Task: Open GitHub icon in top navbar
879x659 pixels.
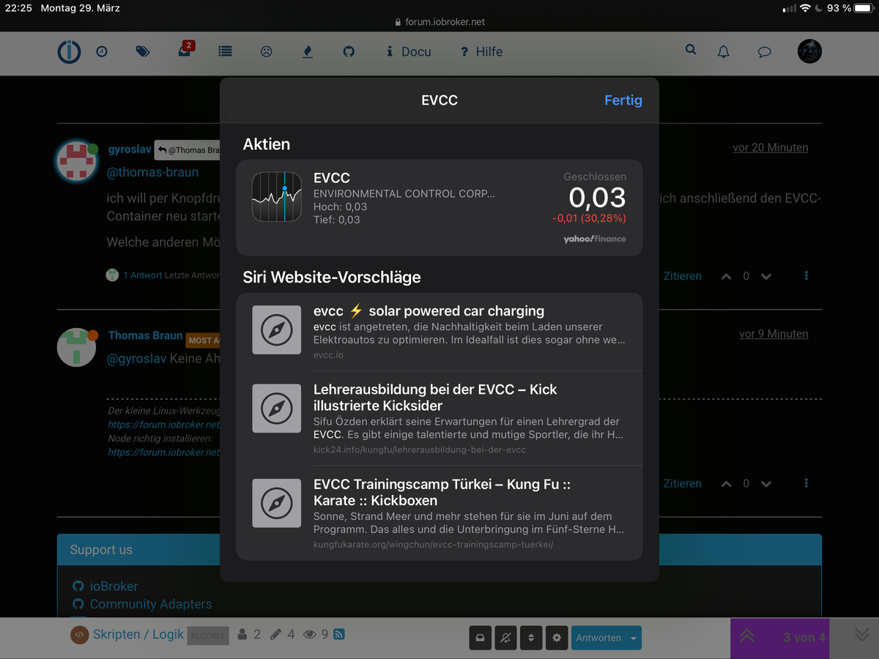Action: [x=349, y=52]
